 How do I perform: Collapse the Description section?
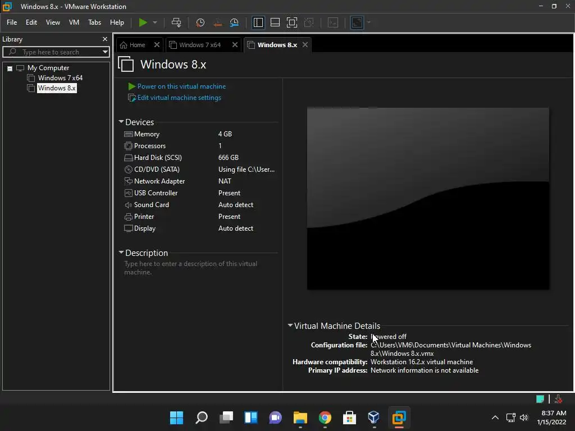(121, 253)
